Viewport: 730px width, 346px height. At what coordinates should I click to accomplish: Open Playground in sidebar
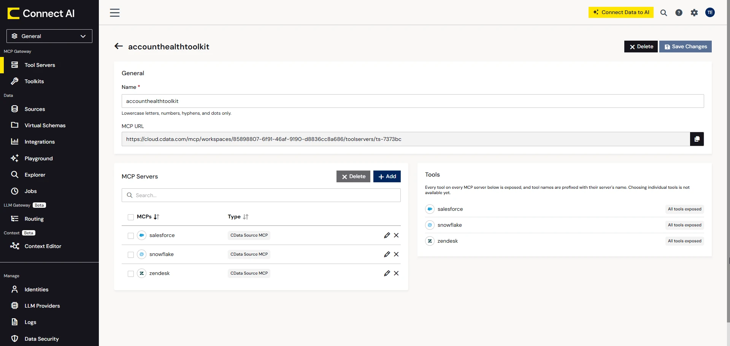point(49,158)
